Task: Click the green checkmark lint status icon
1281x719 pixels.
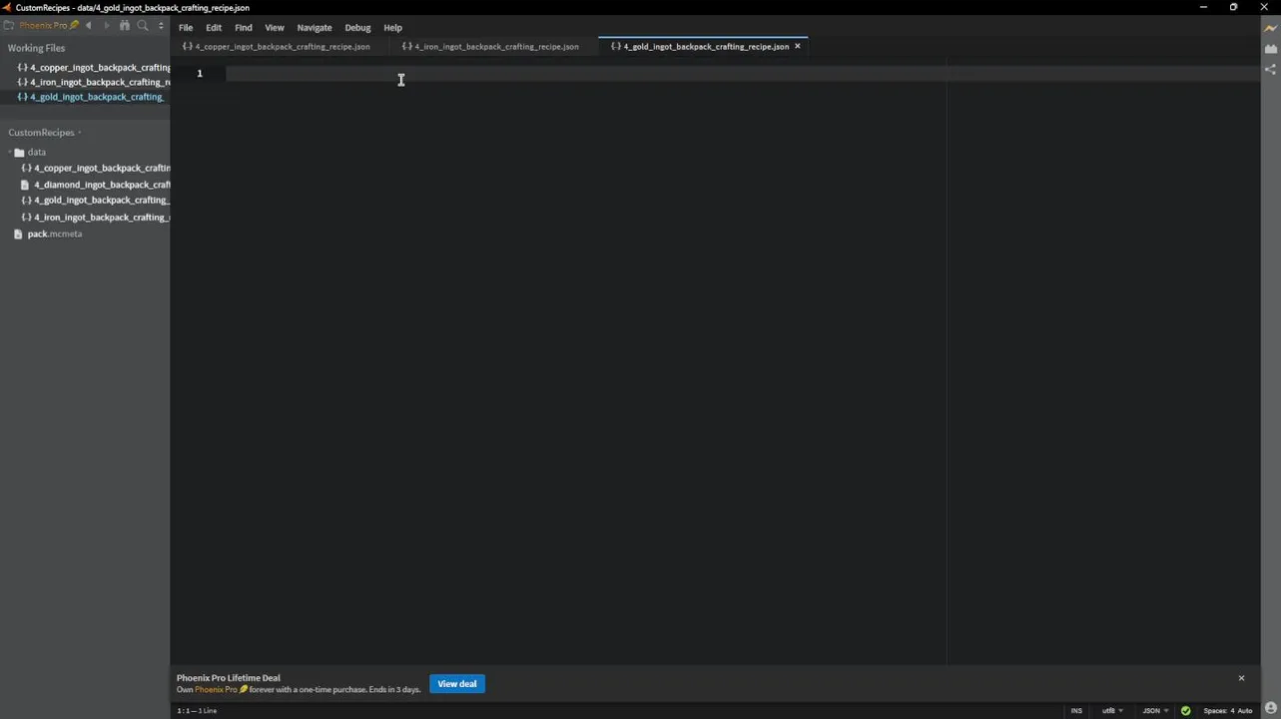Action: 1186,711
